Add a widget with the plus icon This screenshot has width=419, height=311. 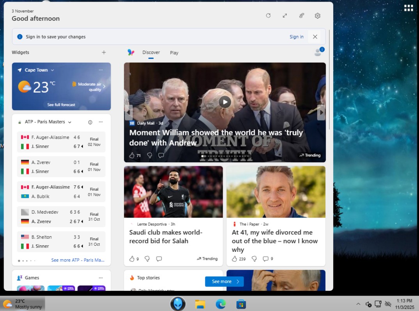point(104,53)
